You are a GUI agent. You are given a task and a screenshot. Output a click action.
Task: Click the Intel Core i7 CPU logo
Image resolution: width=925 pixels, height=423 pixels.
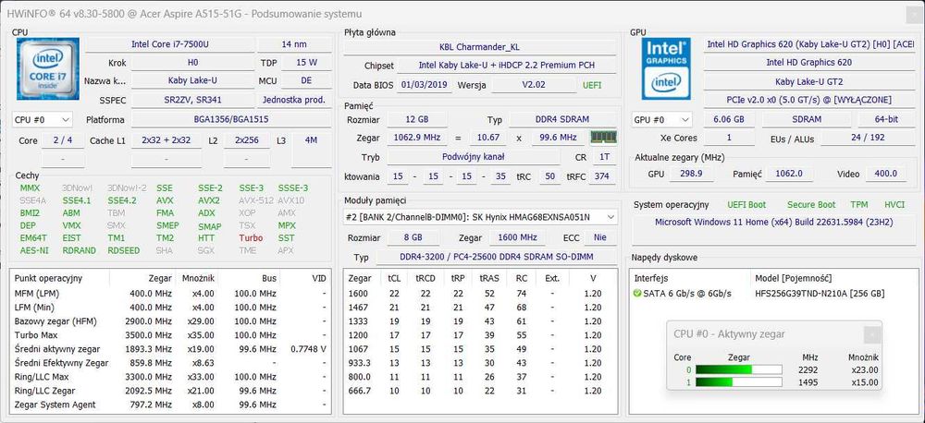(x=46, y=67)
